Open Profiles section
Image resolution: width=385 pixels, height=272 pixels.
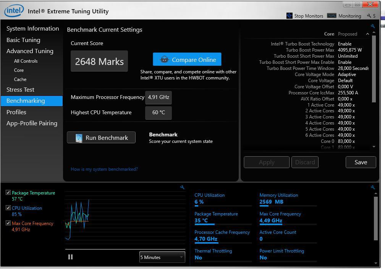point(16,112)
